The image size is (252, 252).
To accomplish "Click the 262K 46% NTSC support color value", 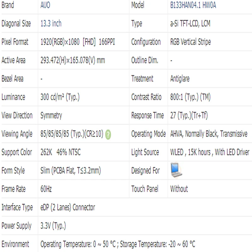I will pos(60,152).
